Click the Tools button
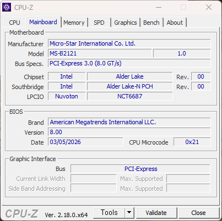Screen dimensions: 222x221 tap(109, 213)
